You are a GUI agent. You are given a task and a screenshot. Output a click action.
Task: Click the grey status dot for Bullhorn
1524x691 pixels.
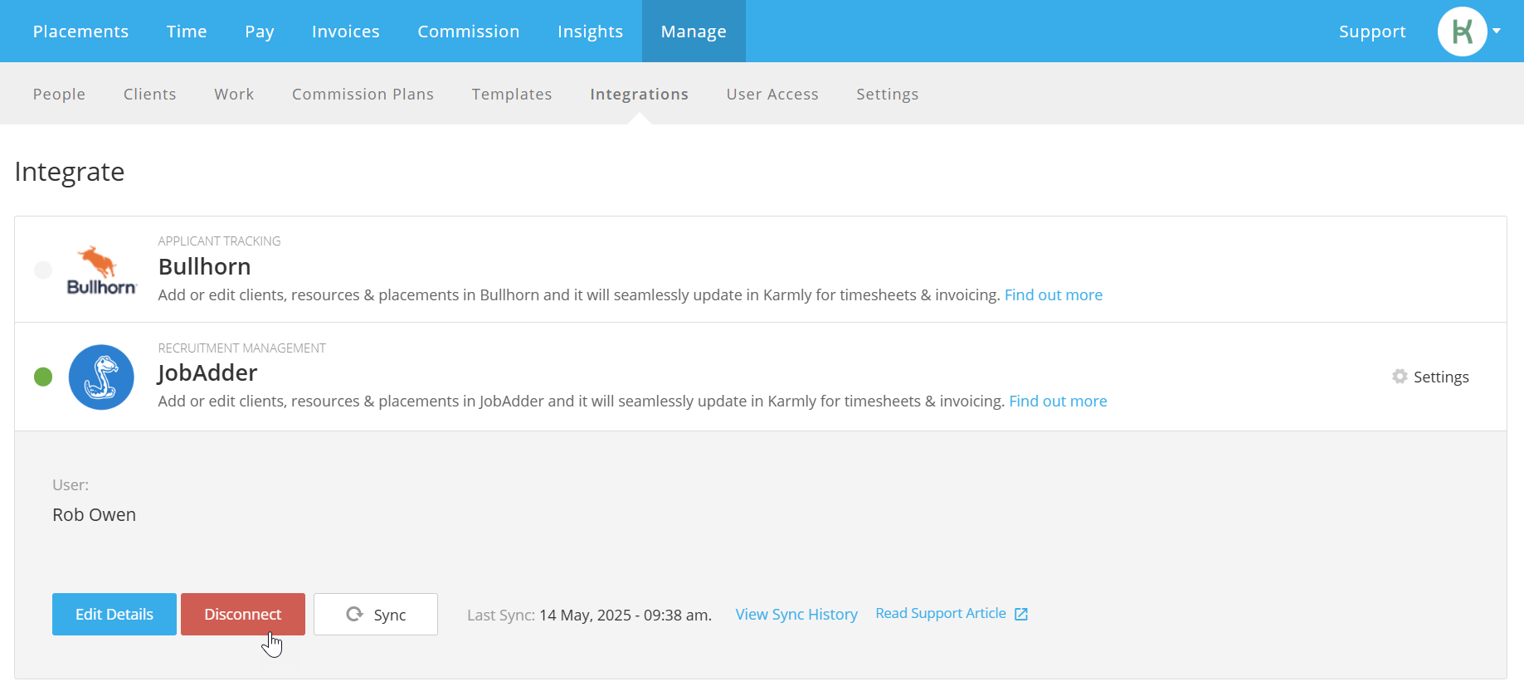(x=43, y=270)
